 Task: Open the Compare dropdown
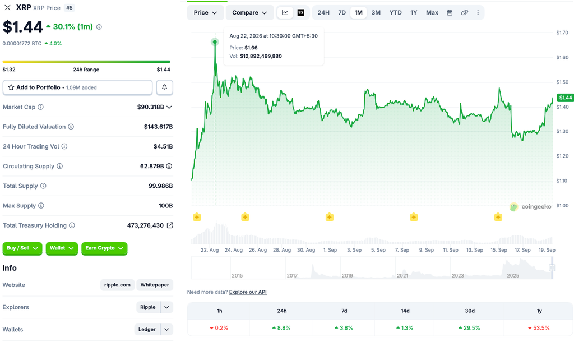pyautogui.click(x=249, y=12)
